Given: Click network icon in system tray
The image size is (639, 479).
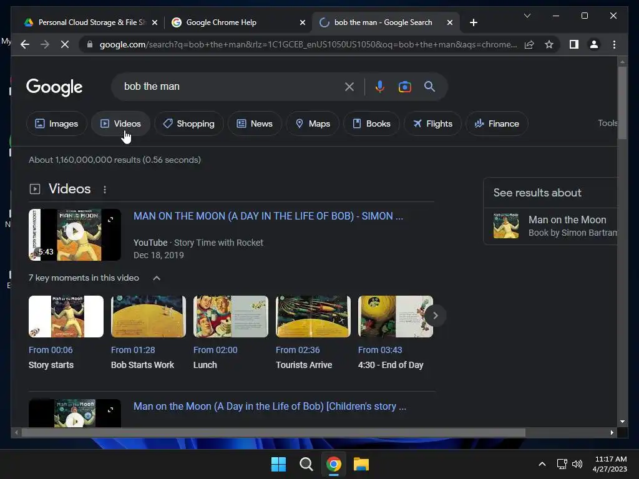Looking at the screenshot, I should (x=562, y=464).
